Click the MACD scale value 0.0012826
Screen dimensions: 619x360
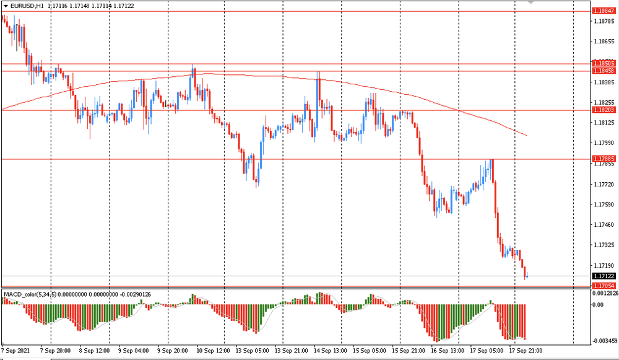point(605,293)
